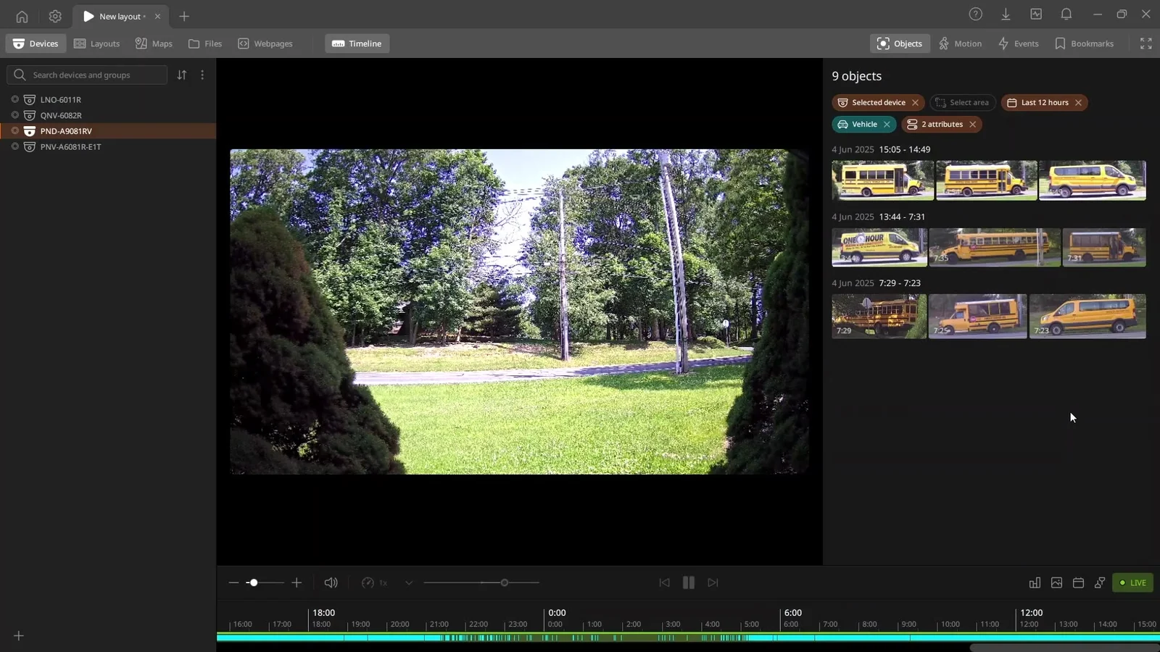Remove the Selected device filter

pyautogui.click(x=915, y=103)
